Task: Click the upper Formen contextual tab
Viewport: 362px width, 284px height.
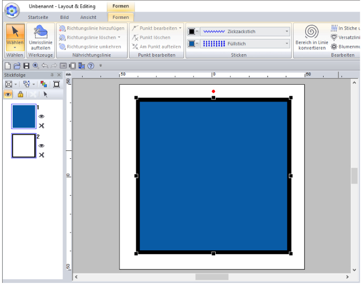Action: [120, 6]
